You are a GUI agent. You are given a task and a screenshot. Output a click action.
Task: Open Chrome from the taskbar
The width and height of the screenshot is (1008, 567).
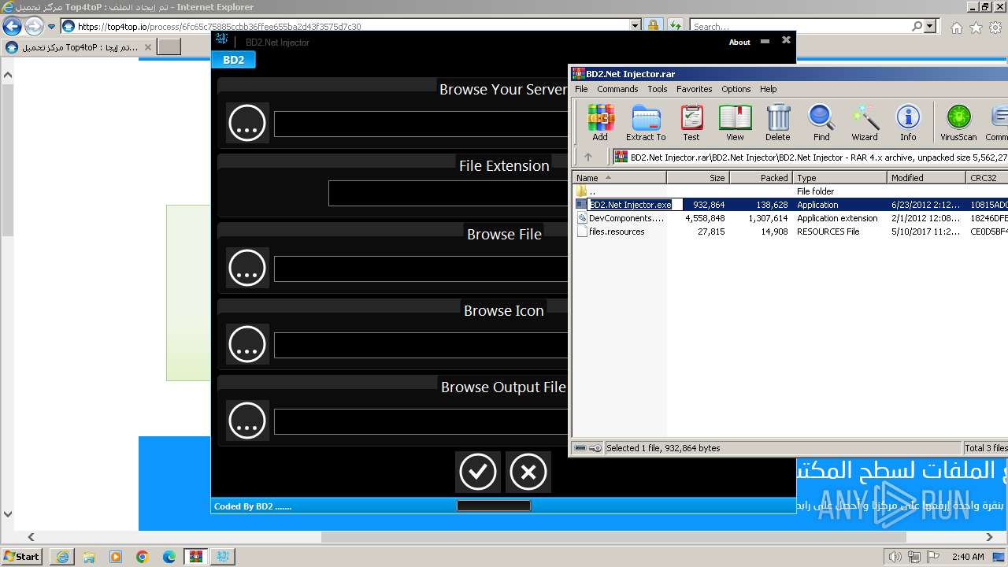(x=143, y=557)
